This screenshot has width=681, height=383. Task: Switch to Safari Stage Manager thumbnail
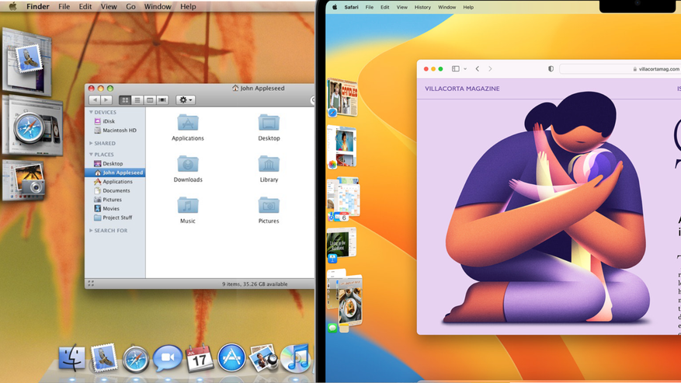(x=342, y=98)
